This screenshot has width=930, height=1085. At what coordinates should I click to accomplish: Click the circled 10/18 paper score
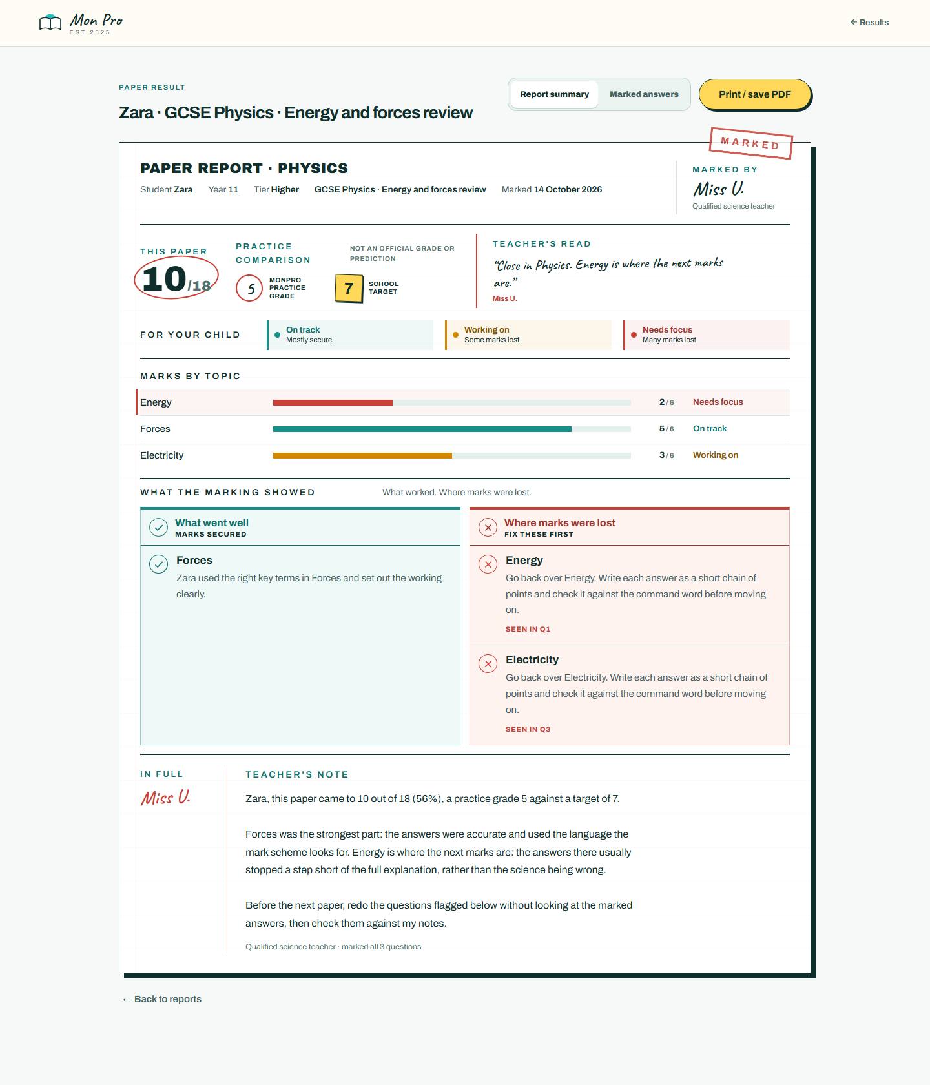coord(176,278)
